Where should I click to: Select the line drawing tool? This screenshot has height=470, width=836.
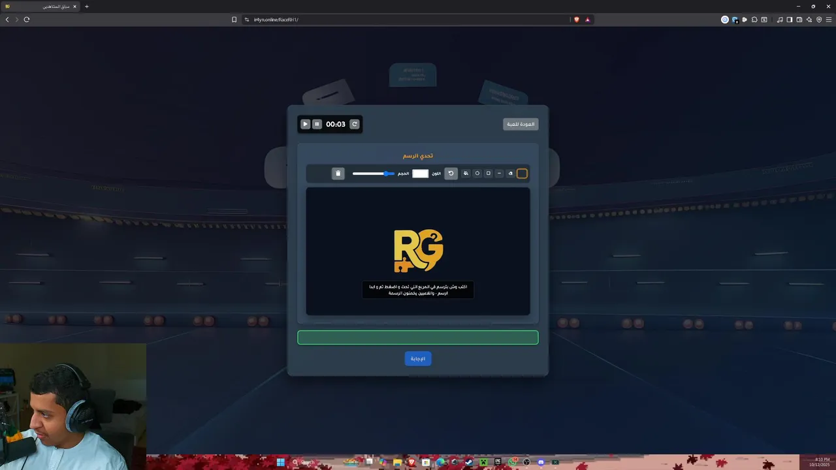click(x=499, y=174)
